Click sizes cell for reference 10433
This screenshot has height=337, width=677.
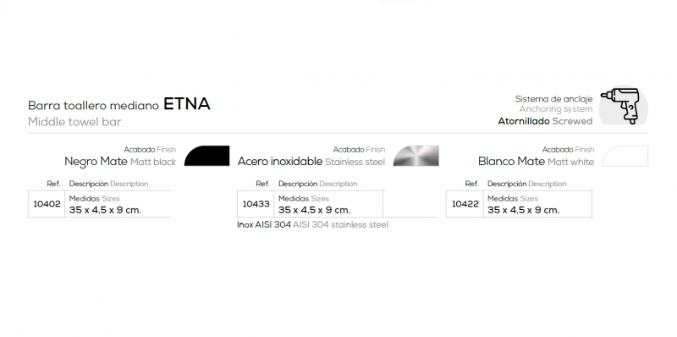click(x=328, y=204)
